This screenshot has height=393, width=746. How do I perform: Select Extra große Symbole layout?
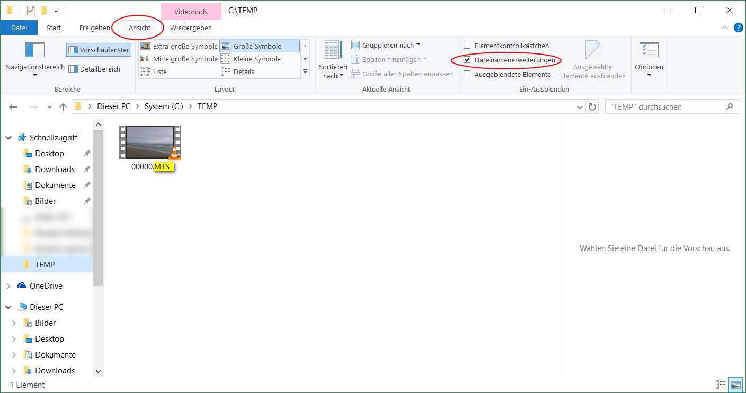(179, 46)
